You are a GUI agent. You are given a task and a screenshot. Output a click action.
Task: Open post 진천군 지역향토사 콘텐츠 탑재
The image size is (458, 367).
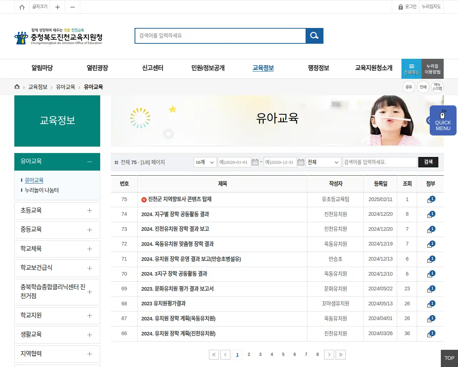tap(180, 199)
